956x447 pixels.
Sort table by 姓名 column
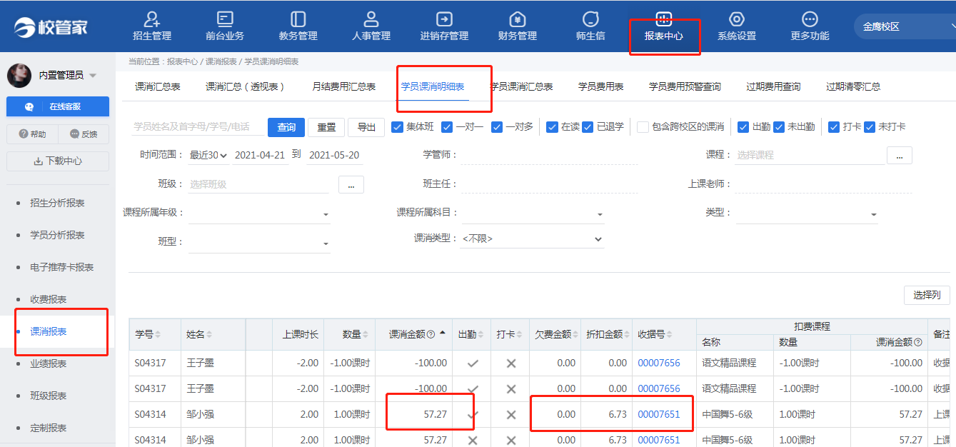click(209, 334)
